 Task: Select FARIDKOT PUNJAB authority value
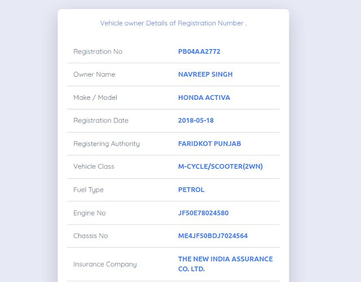tap(209, 143)
